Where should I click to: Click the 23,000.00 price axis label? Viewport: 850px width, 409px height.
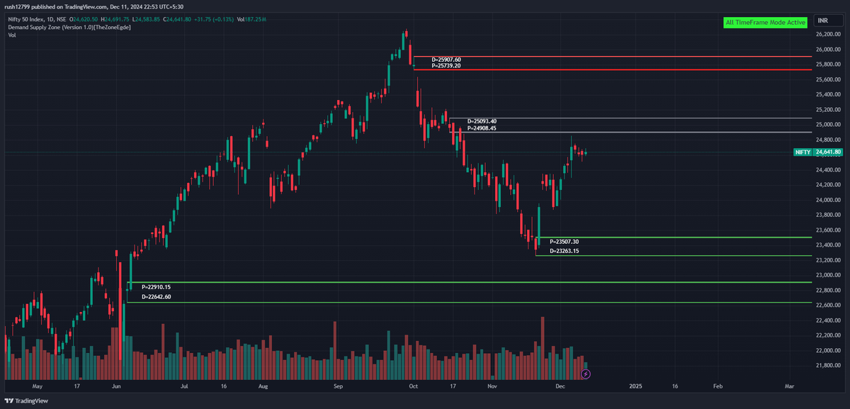pyautogui.click(x=827, y=275)
